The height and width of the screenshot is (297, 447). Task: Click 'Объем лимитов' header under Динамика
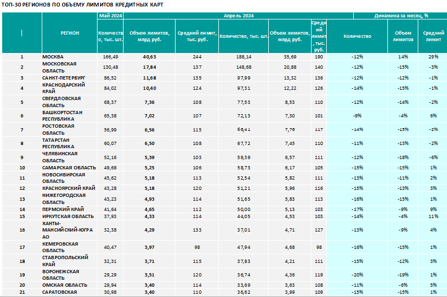pyautogui.click(x=403, y=36)
